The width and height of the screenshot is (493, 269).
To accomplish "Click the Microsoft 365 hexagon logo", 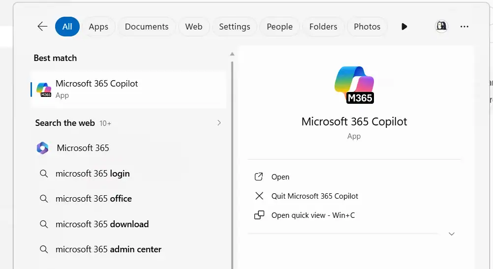I will point(42,148).
